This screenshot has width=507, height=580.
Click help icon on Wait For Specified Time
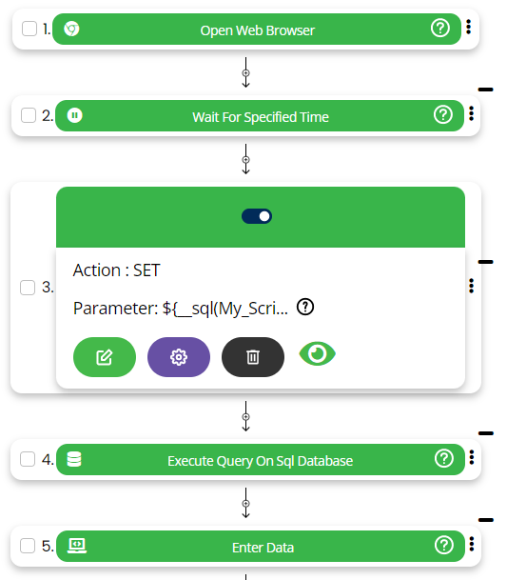(443, 114)
